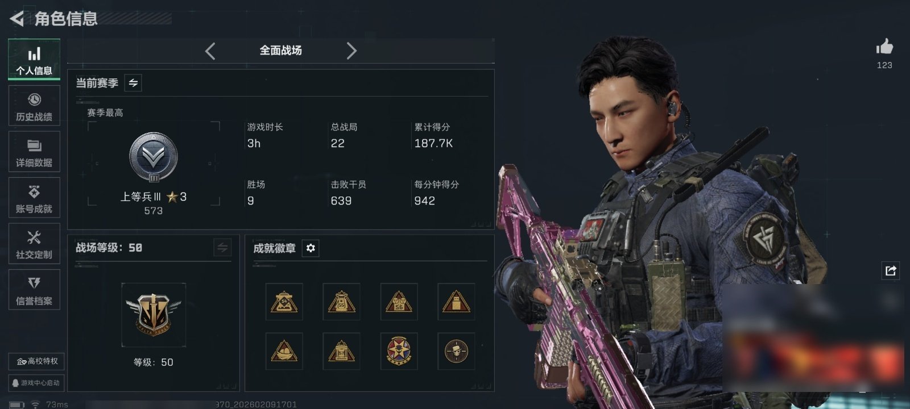Toggle the 当前赛季 season swap button
This screenshot has width=910, height=409.
(133, 83)
